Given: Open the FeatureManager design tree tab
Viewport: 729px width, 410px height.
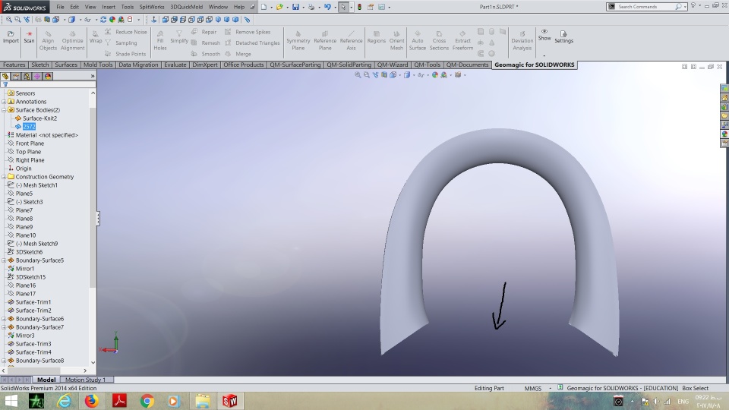Looking at the screenshot, I should click(5, 76).
